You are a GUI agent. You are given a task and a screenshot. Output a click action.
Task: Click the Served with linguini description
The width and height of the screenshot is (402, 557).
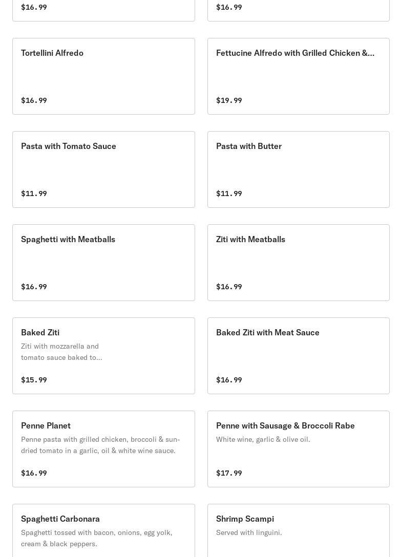point(249,533)
